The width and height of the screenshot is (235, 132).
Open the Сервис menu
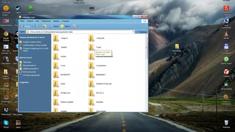click(x=56, y=21)
